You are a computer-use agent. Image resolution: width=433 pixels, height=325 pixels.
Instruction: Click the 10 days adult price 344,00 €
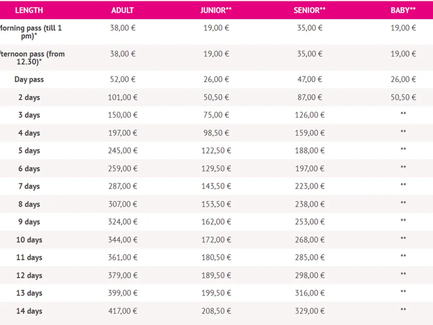(x=122, y=240)
